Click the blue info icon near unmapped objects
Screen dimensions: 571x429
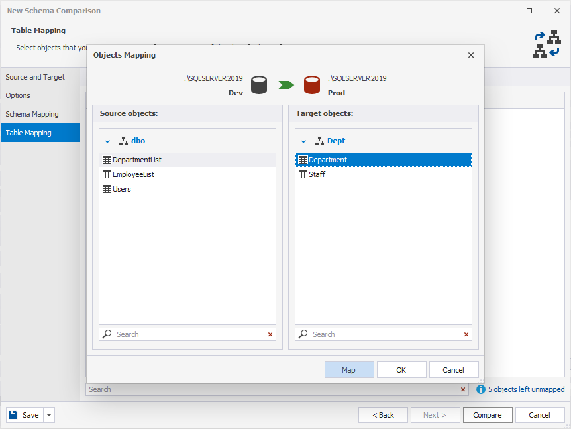481,389
